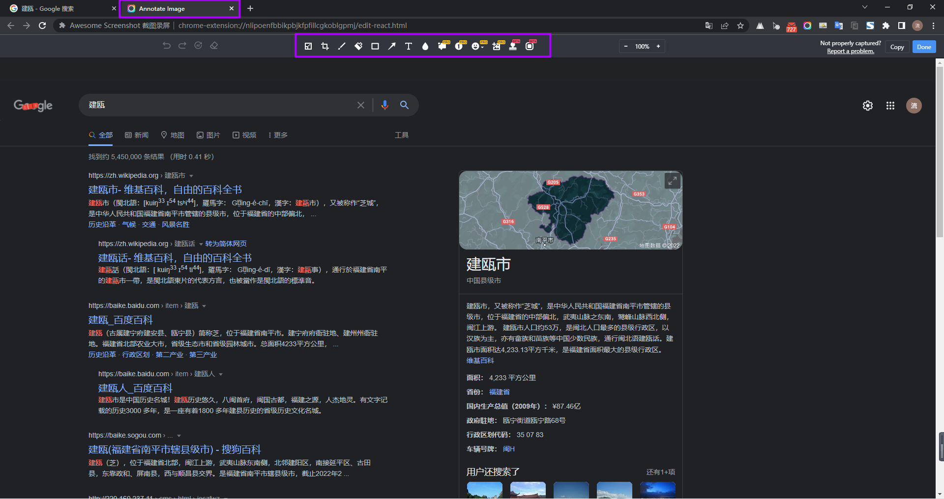Select the Resize image tool
The image size is (944, 499).
(x=308, y=46)
